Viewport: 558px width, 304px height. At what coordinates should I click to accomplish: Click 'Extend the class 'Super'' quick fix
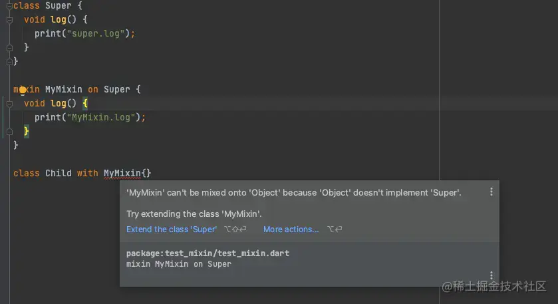point(172,229)
